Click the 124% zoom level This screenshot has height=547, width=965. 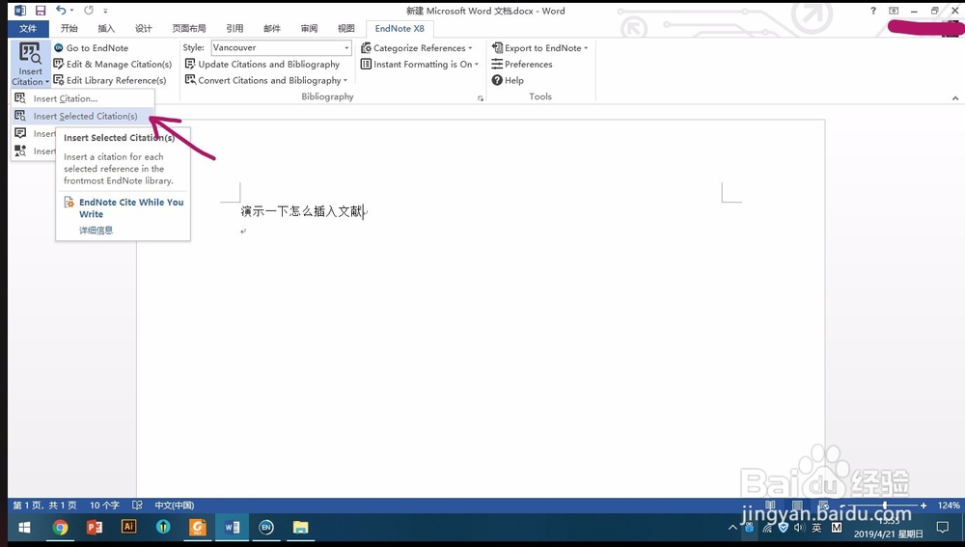click(949, 506)
